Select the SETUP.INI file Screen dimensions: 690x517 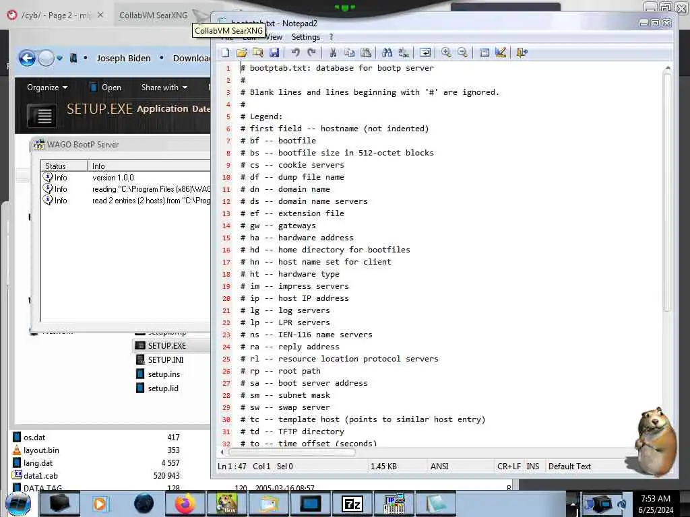[166, 360]
